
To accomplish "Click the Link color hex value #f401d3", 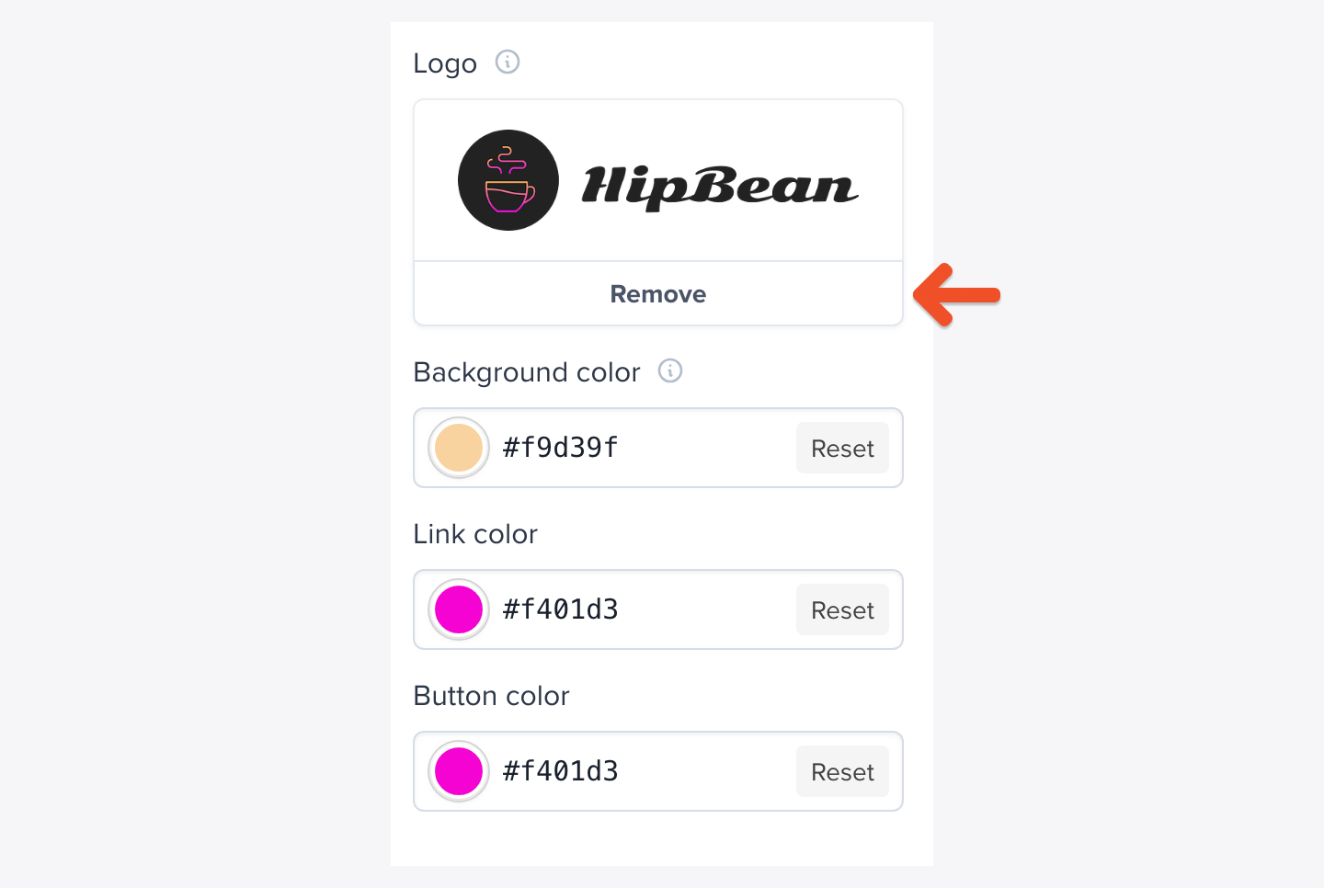I will tap(560, 609).
